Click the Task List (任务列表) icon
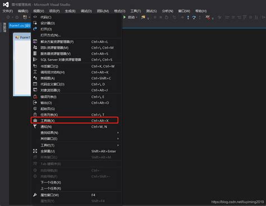 point(35,115)
